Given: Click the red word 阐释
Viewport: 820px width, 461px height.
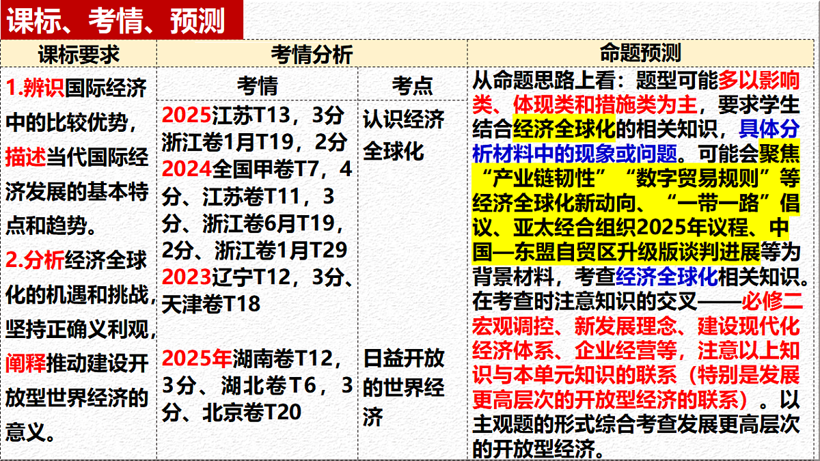Looking at the screenshot, I should tap(25, 363).
